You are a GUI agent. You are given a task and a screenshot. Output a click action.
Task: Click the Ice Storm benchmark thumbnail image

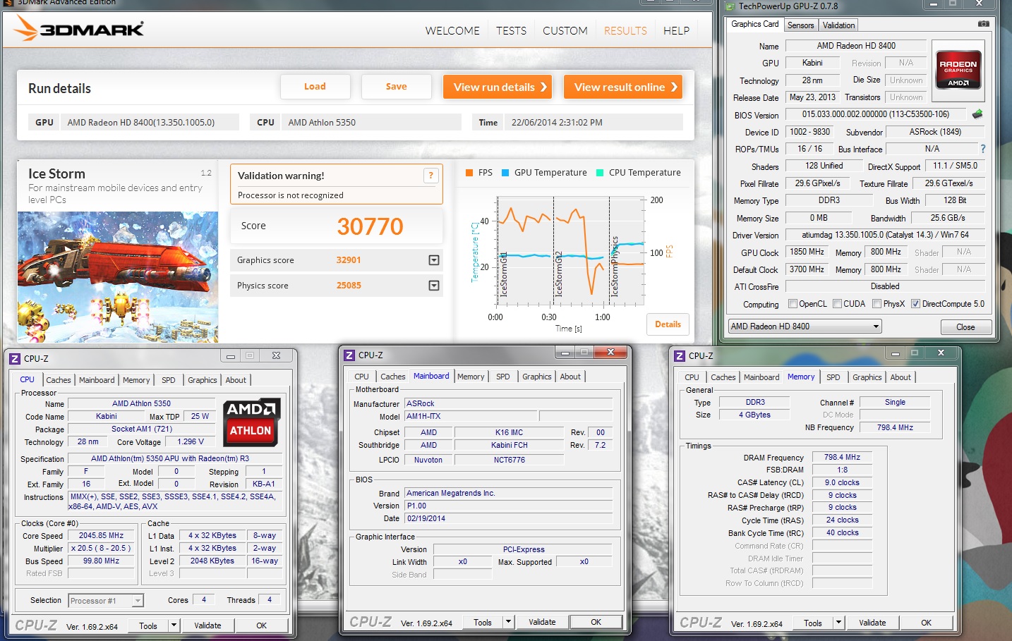pos(118,277)
